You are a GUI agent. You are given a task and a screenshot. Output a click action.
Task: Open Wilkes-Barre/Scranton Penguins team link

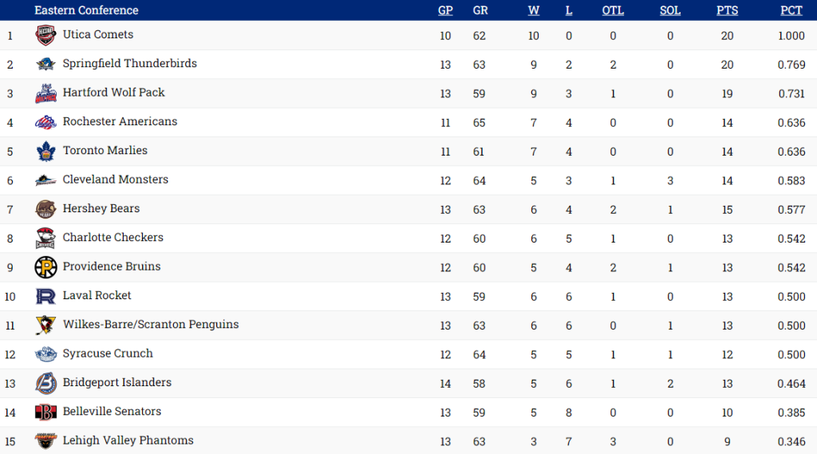150,325
